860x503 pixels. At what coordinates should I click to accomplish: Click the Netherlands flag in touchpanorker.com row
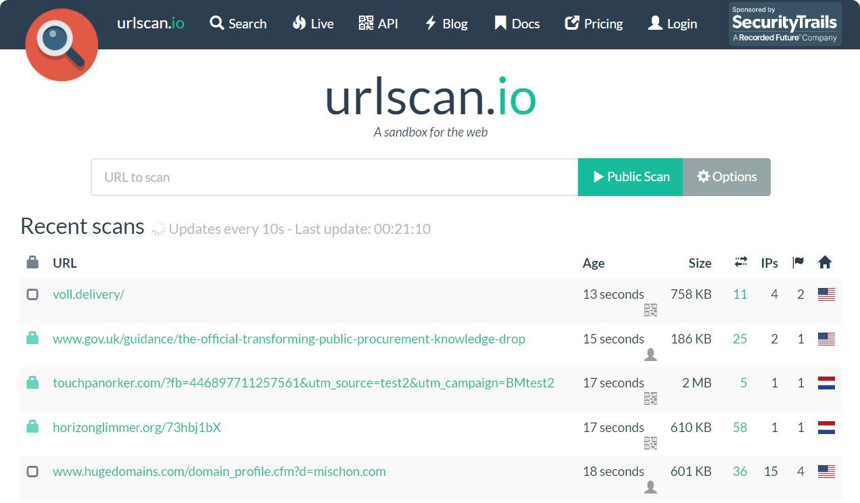point(826,383)
